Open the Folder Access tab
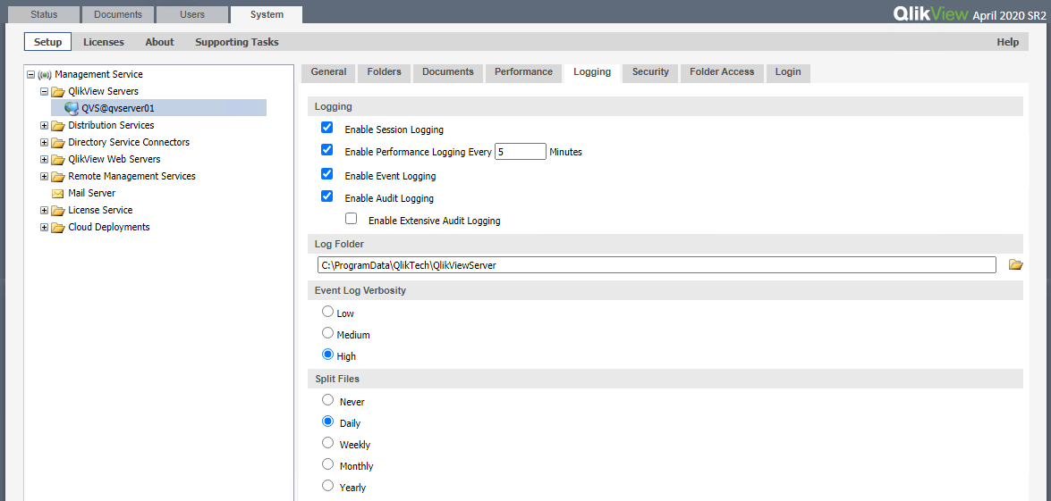Viewport: 1051px width, 501px height. pos(722,72)
